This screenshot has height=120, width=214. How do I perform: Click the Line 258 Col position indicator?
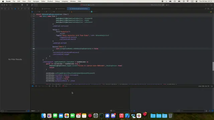(204, 86)
